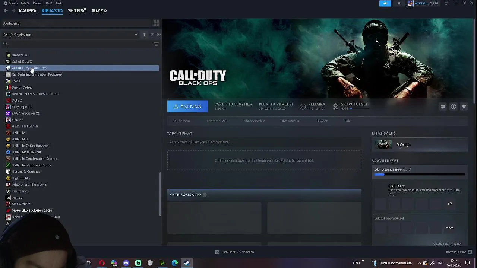Open game settings gear icon

pyautogui.click(x=443, y=106)
